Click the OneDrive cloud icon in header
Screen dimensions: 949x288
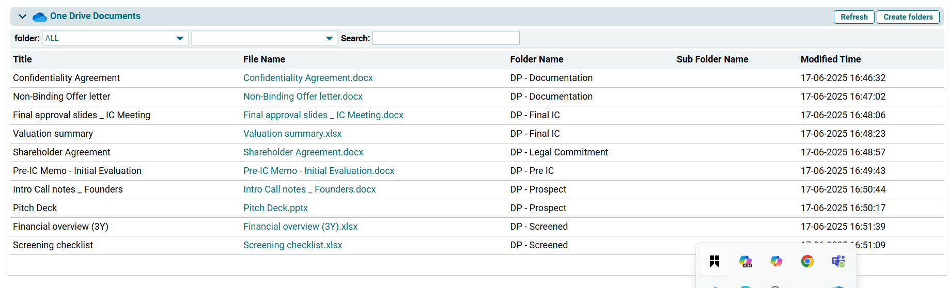pos(40,17)
